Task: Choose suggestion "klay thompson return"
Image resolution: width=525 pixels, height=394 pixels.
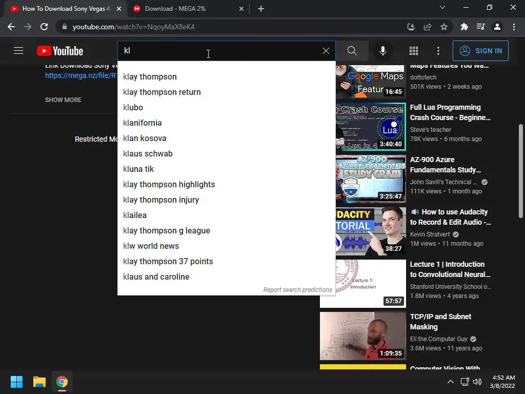Action: pyautogui.click(x=226, y=92)
